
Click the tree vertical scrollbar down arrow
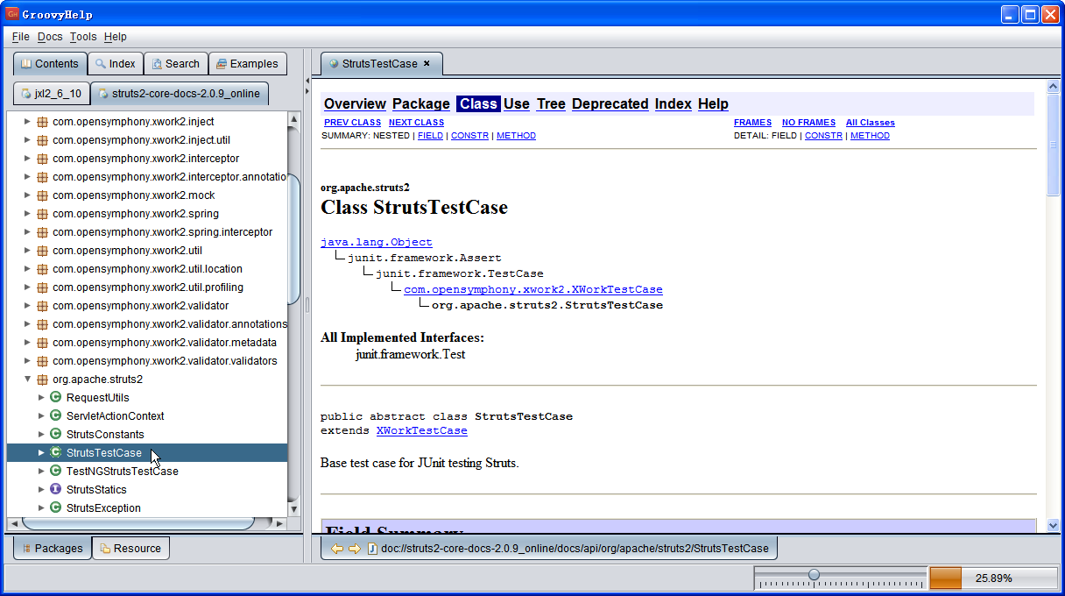coord(294,508)
